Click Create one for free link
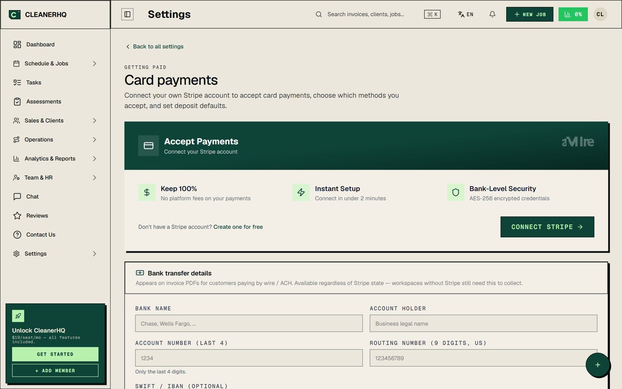This screenshot has height=389, width=622. tap(238, 227)
